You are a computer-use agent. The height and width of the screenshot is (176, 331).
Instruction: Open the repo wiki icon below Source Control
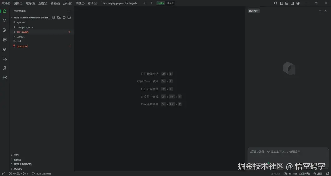click(5, 40)
